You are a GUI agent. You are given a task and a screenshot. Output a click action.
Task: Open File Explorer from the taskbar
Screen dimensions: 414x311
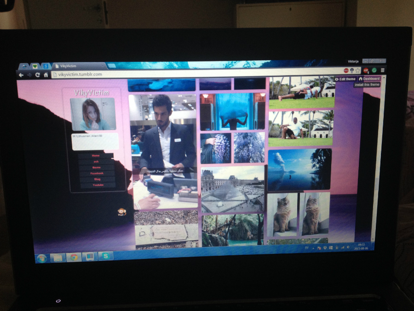[58, 258]
